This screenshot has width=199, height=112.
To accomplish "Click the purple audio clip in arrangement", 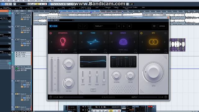I will pos(178,45).
